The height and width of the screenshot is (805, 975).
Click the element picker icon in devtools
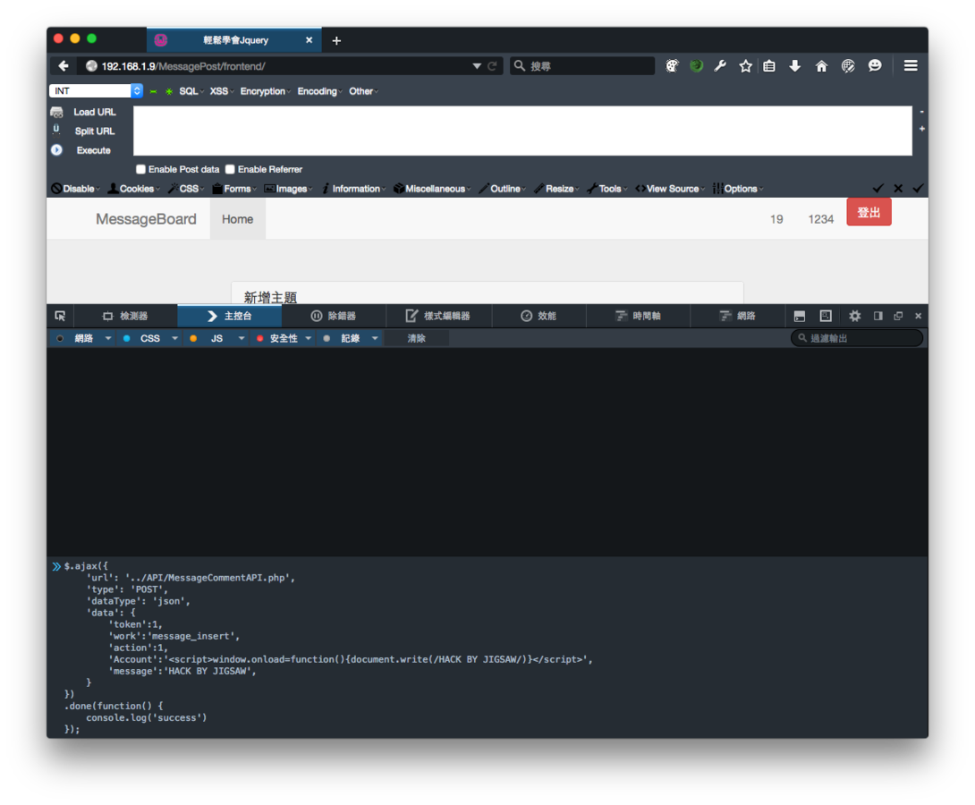[x=60, y=316]
